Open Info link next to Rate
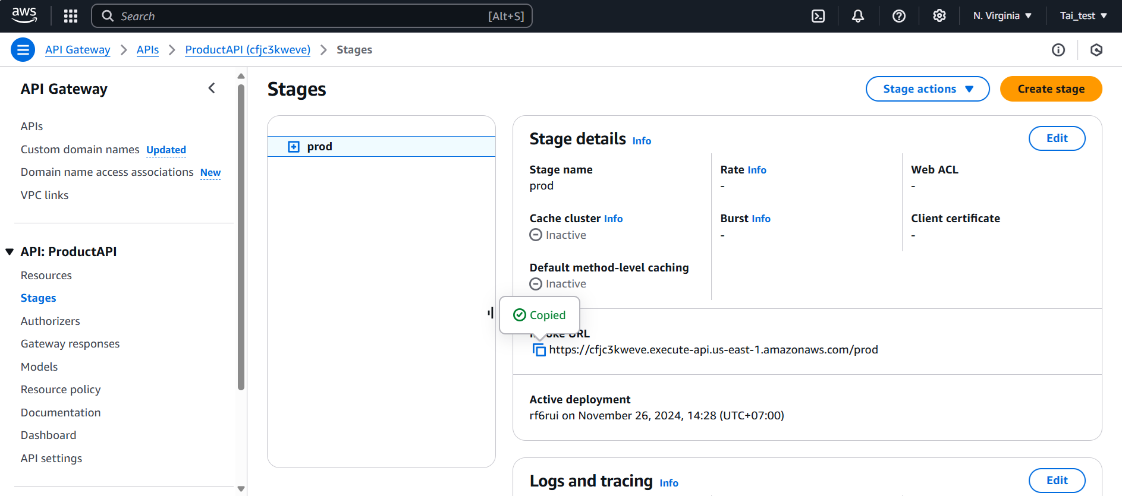 [757, 170]
